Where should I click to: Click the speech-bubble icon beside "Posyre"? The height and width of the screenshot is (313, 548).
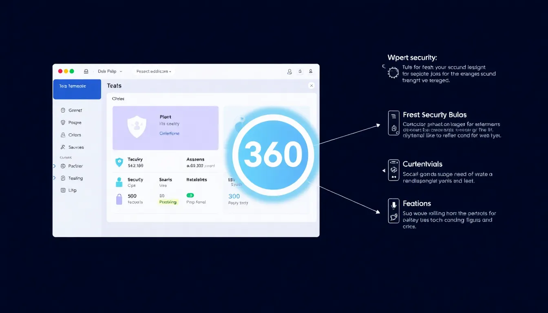pos(63,122)
